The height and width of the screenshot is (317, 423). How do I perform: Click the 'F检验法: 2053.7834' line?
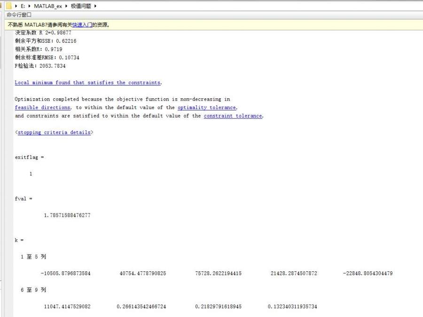pos(40,66)
